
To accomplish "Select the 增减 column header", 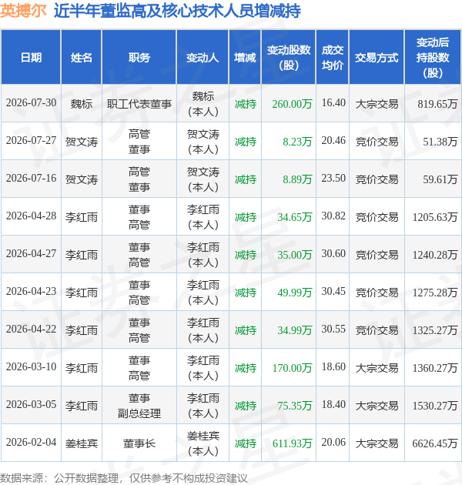I will pyautogui.click(x=245, y=58).
